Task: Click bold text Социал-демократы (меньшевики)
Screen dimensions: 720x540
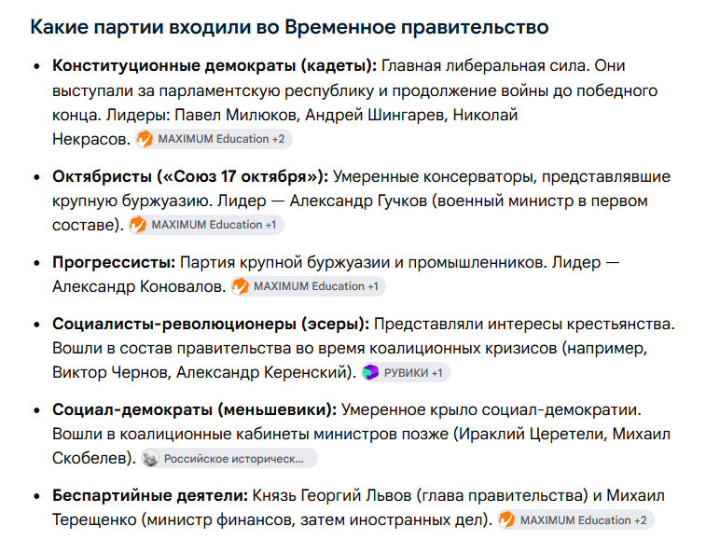Action: pyautogui.click(x=195, y=409)
